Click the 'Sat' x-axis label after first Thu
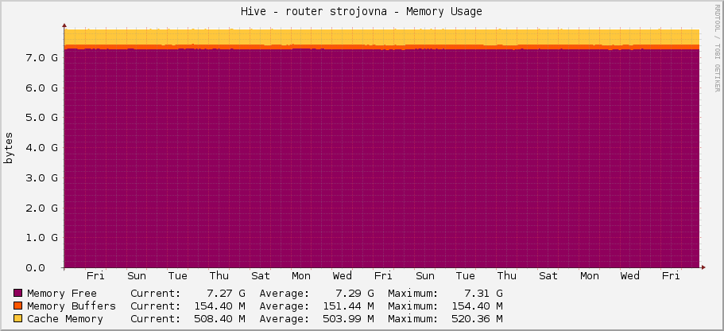724x331 pixels. pyautogui.click(x=261, y=276)
